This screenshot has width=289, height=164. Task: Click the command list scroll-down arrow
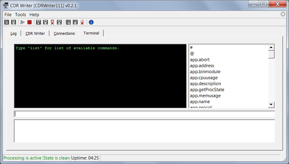(271, 105)
